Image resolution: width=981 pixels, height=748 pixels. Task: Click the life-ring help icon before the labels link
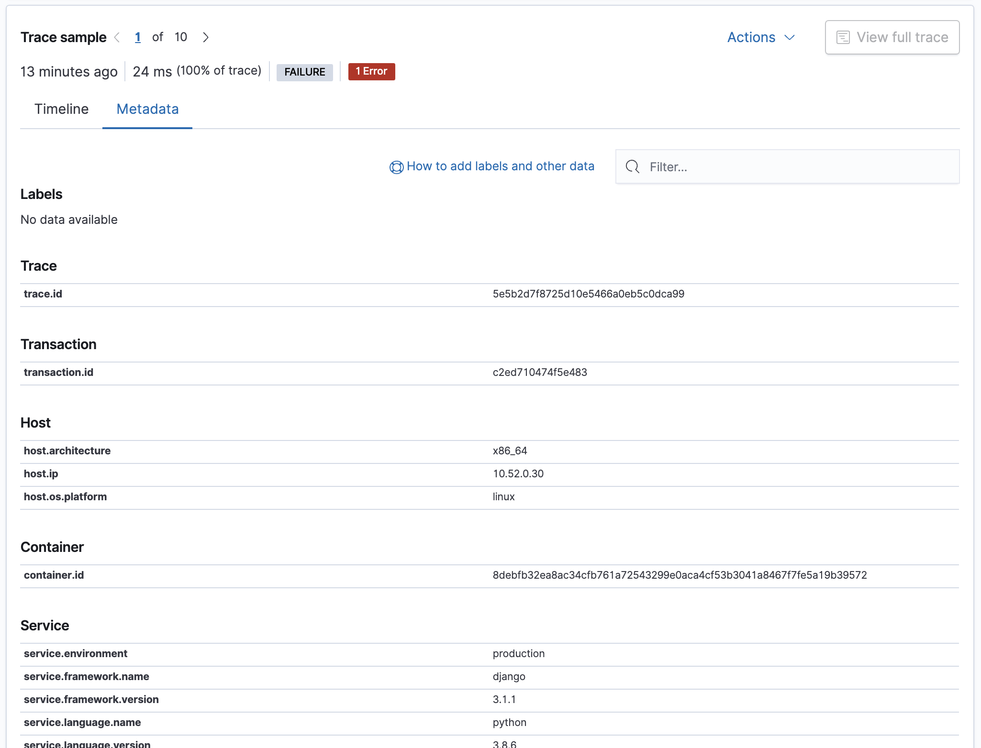[x=396, y=167]
